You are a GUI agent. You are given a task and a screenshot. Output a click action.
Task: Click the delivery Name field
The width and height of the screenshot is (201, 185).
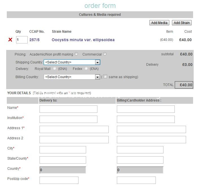click(68, 109)
